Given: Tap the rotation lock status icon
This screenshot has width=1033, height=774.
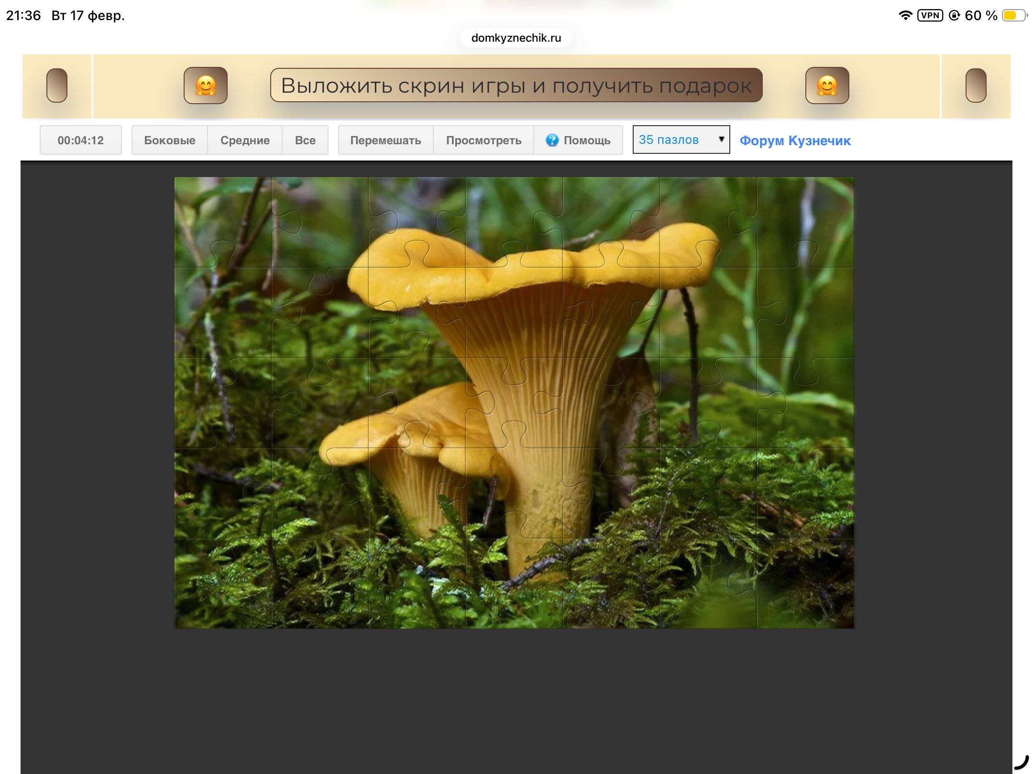Looking at the screenshot, I should click(954, 15).
